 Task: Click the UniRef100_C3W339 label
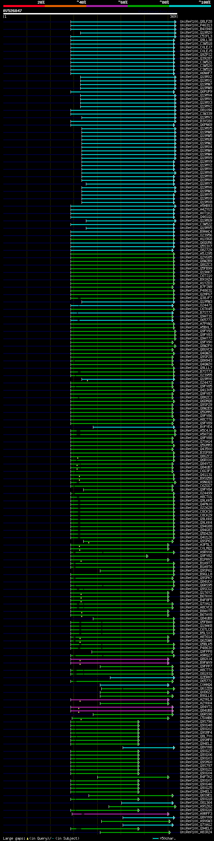pos(196,114)
